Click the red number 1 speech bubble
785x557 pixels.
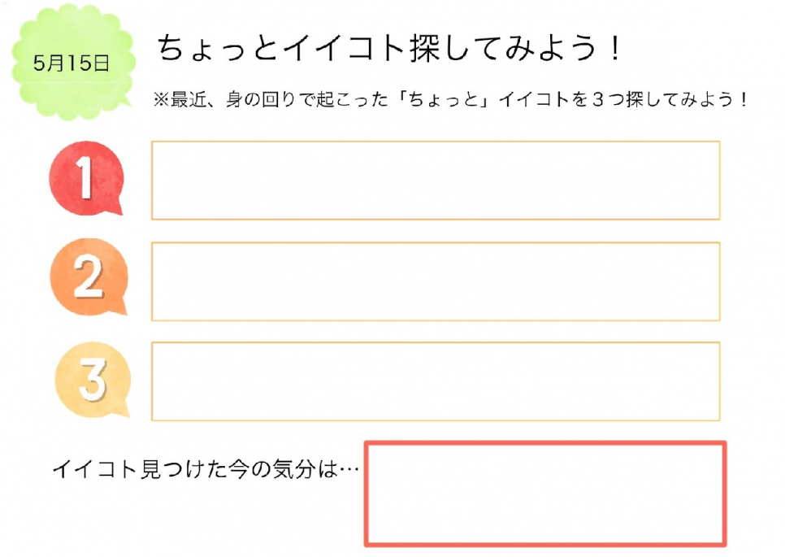(x=86, y=179)
